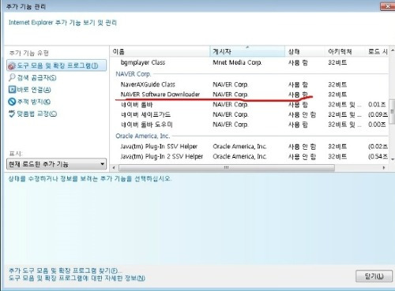395x291 pixels.
Task: Click the magnifier icon beside 검색 공급자
Action: pyautogui.click(x=12, y=77)
